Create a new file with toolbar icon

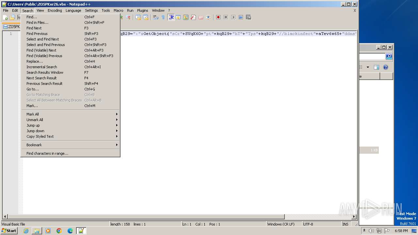click(5, 17)
